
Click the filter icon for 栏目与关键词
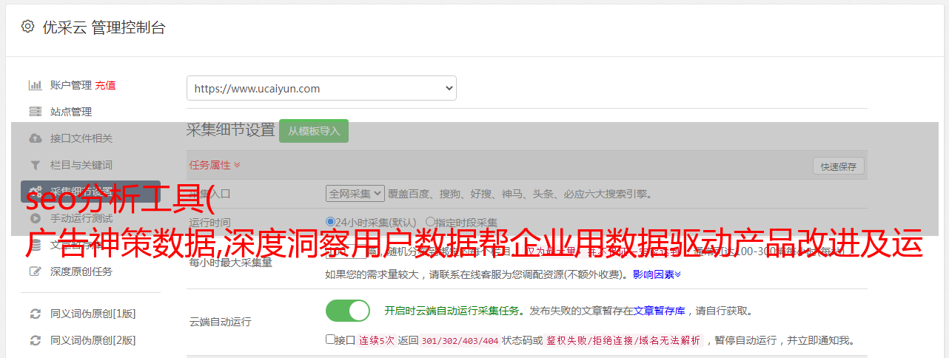tap(35, 165)
